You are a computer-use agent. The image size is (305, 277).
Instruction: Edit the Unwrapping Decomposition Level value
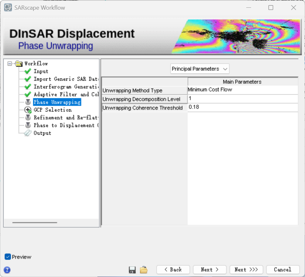[243, 99]
